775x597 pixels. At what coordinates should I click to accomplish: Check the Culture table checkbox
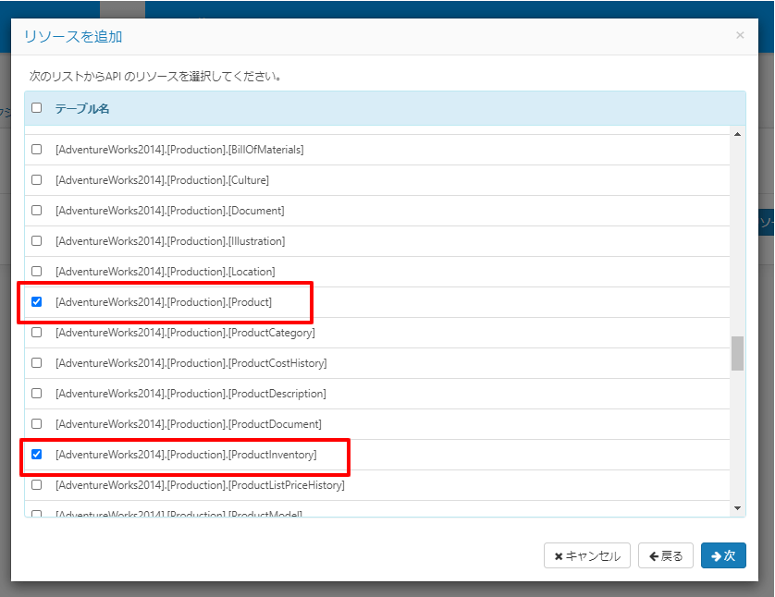37,179
